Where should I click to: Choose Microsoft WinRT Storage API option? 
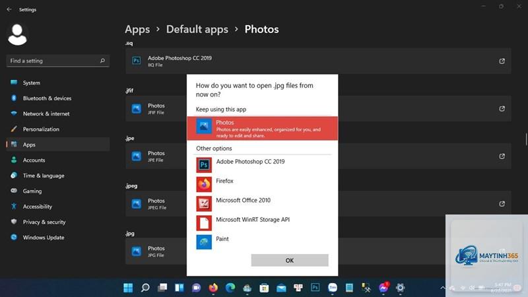[262, 222]
